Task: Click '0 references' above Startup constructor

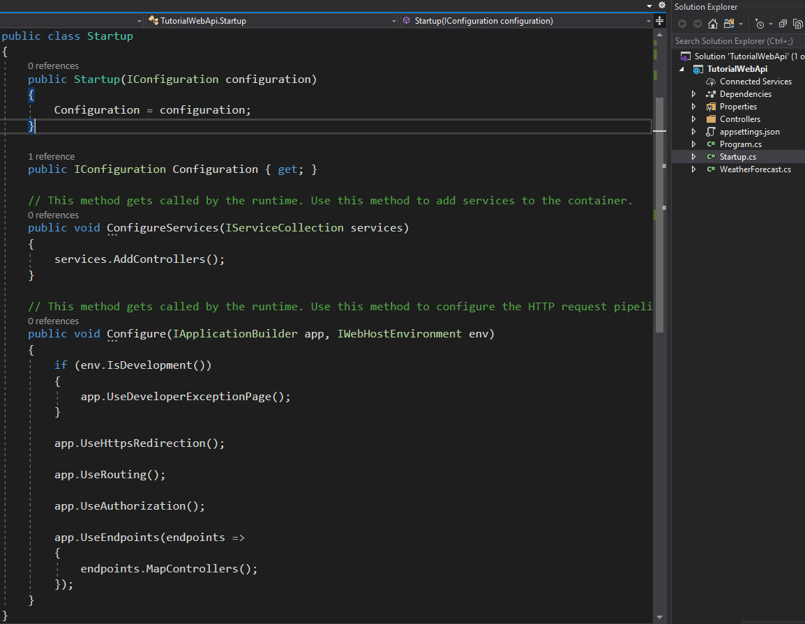Action: 54,66
